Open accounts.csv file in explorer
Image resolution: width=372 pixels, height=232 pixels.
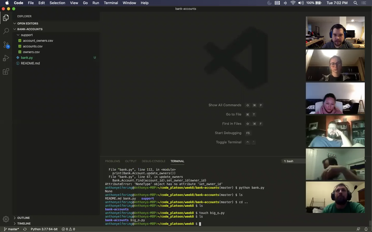click(33, 46)
